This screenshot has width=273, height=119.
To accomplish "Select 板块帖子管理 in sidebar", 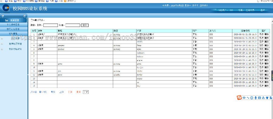I will tap(15, 44).
